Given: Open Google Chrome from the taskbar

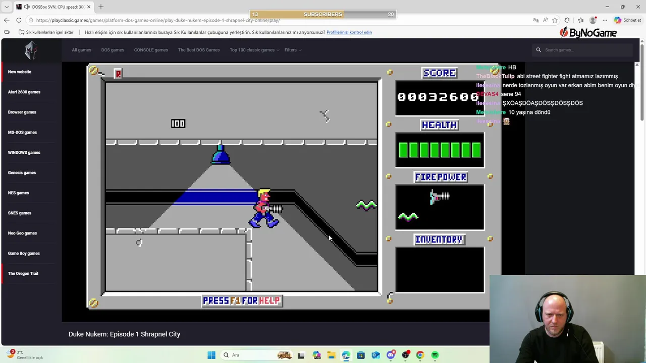Looking at the screenshot, I should tap(420, 355).
